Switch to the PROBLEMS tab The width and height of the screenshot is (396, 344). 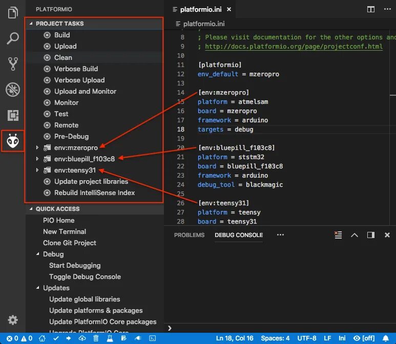pyautogui.click(x=189, y=235)
